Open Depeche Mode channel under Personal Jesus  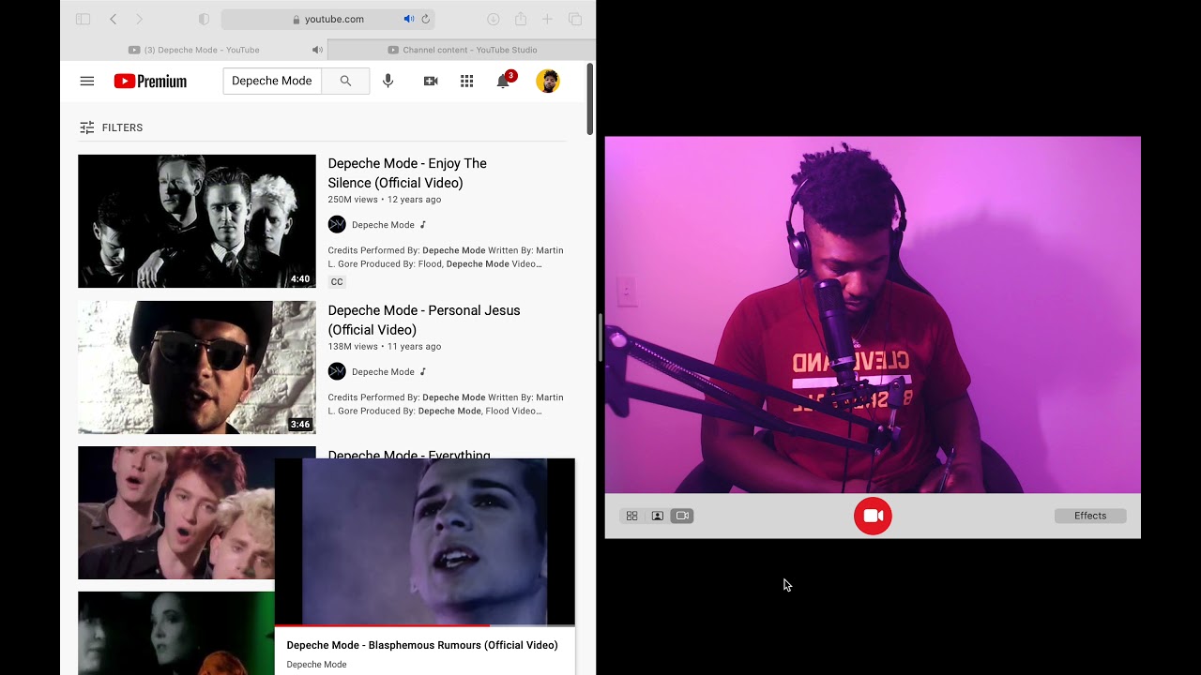tap(383, 372)
